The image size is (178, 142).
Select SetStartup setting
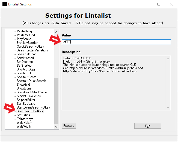point(24,66)
